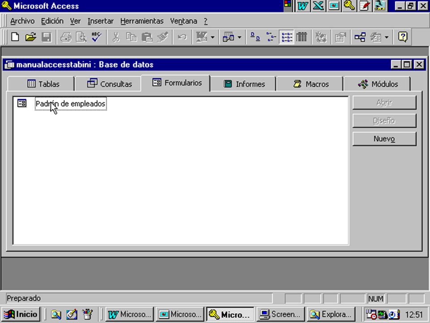Click the Cut scissors icon

[x=116, y=37]
